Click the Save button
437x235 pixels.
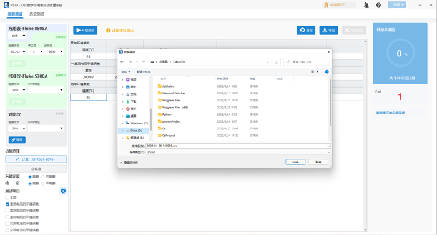coord(295,162)
